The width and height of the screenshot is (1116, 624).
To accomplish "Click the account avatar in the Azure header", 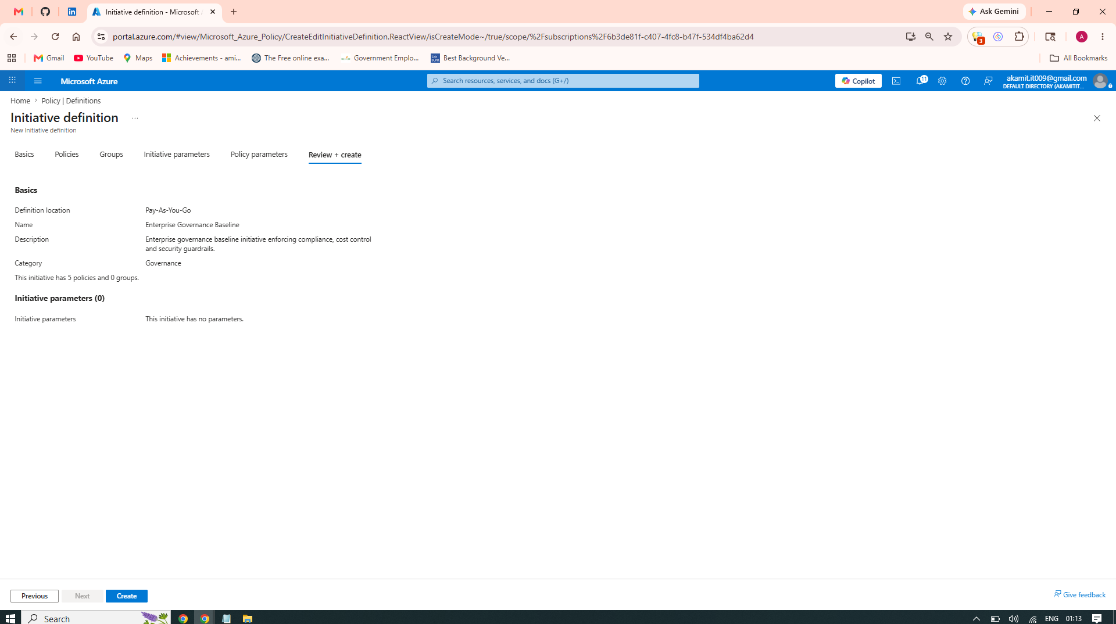I will coord(1100,81).
